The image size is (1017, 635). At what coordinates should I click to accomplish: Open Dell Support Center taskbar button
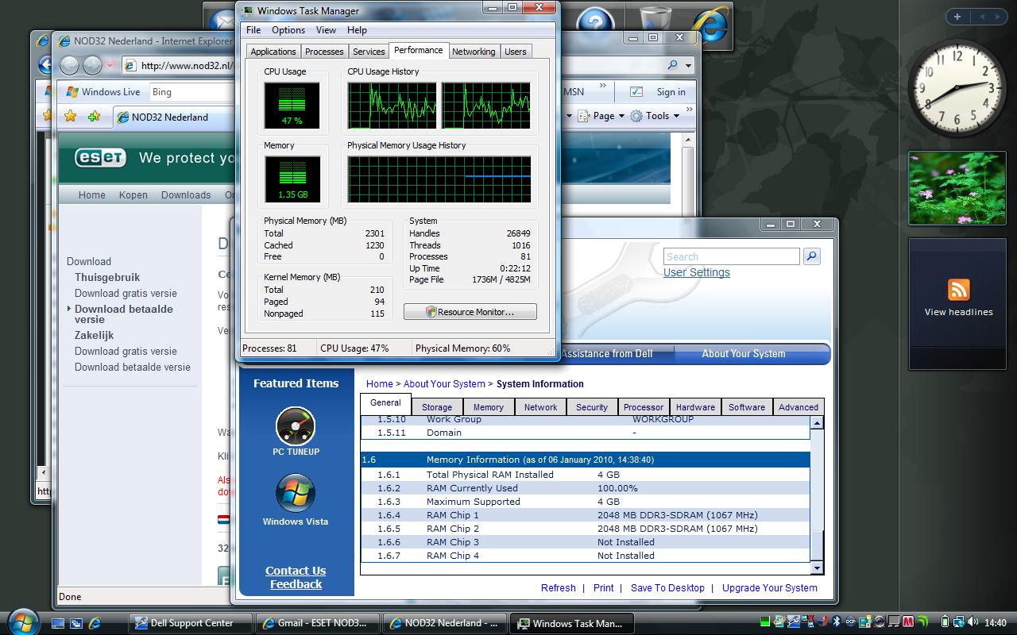(x=191, y=623)
